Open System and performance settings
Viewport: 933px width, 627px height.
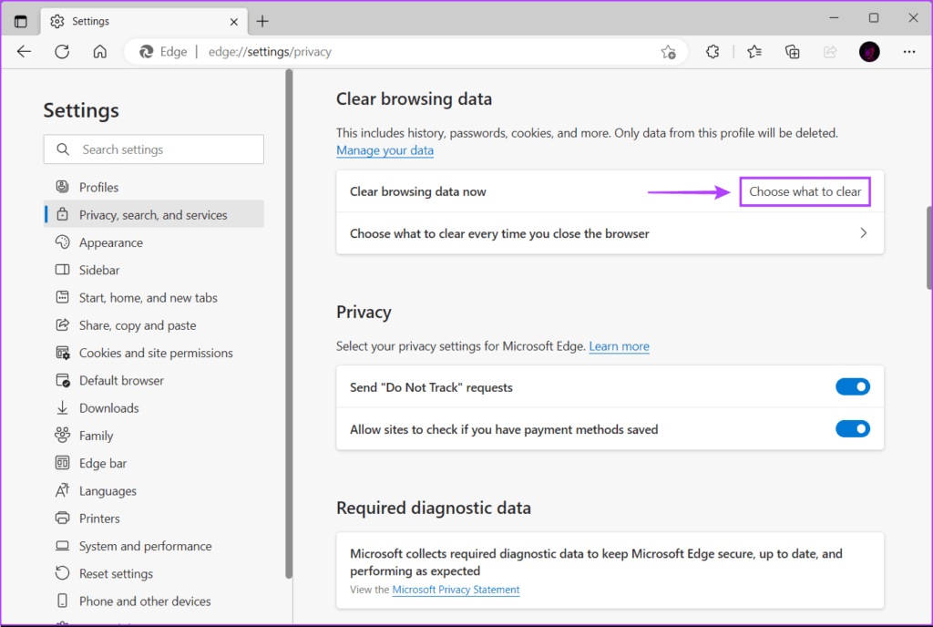(145, 546)
